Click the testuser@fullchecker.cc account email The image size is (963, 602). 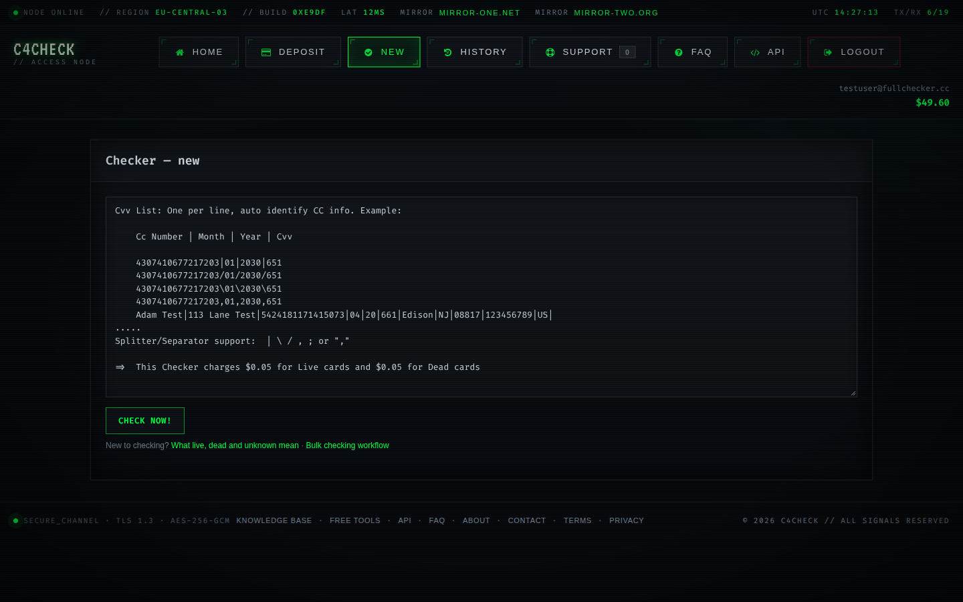894,88
